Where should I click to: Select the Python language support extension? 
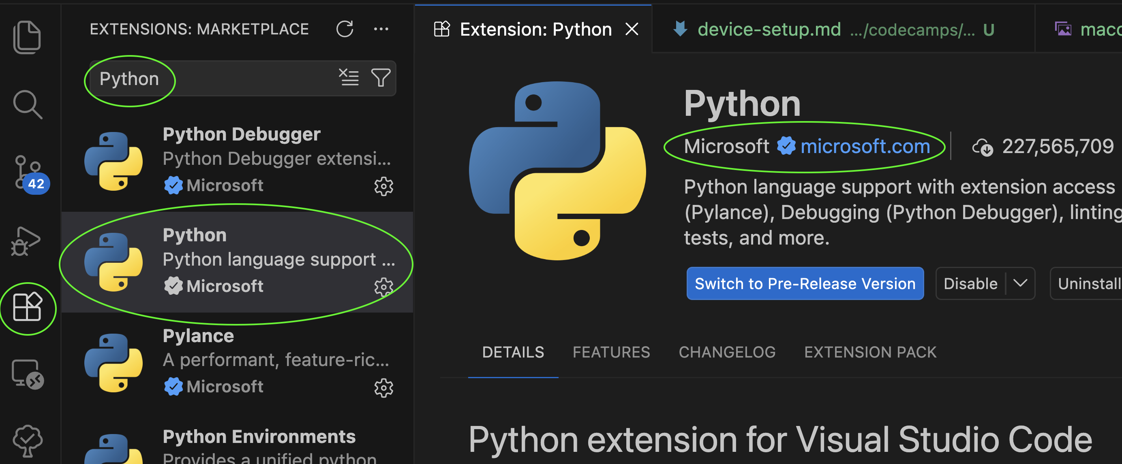pos(238,262)
